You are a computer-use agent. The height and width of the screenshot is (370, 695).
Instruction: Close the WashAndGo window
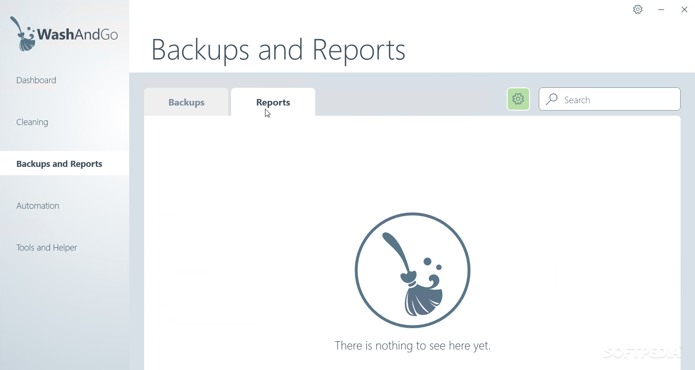tap(684, 9)
